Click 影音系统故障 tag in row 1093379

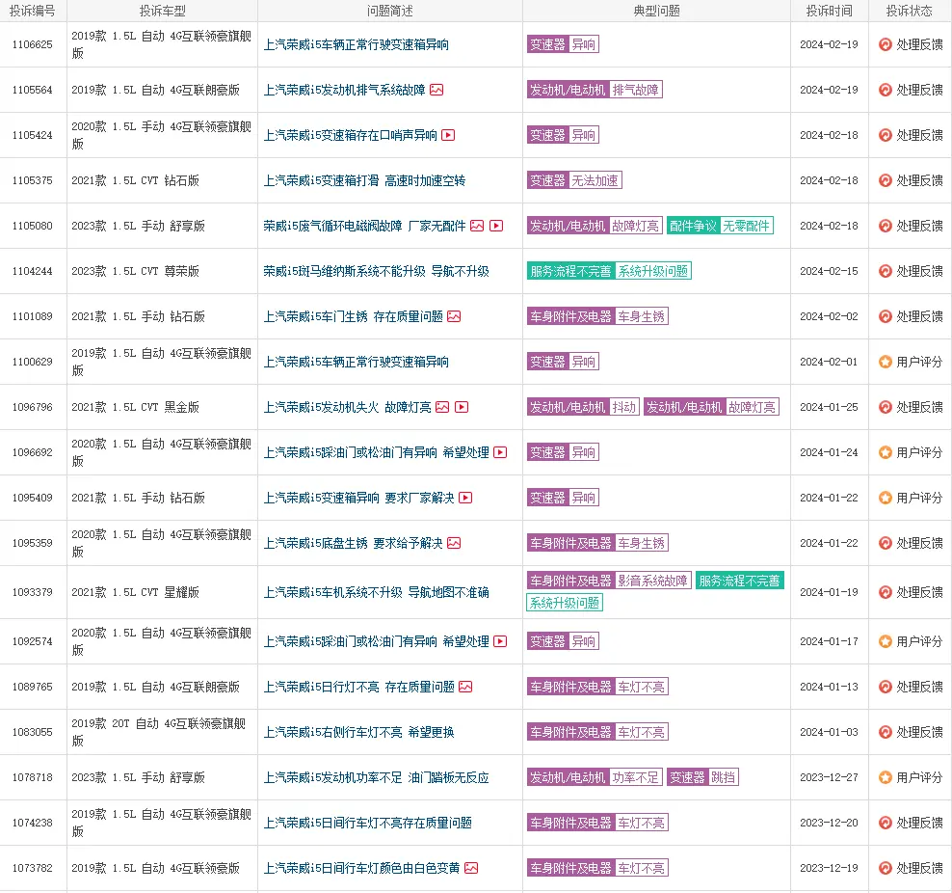coord(652,581)
